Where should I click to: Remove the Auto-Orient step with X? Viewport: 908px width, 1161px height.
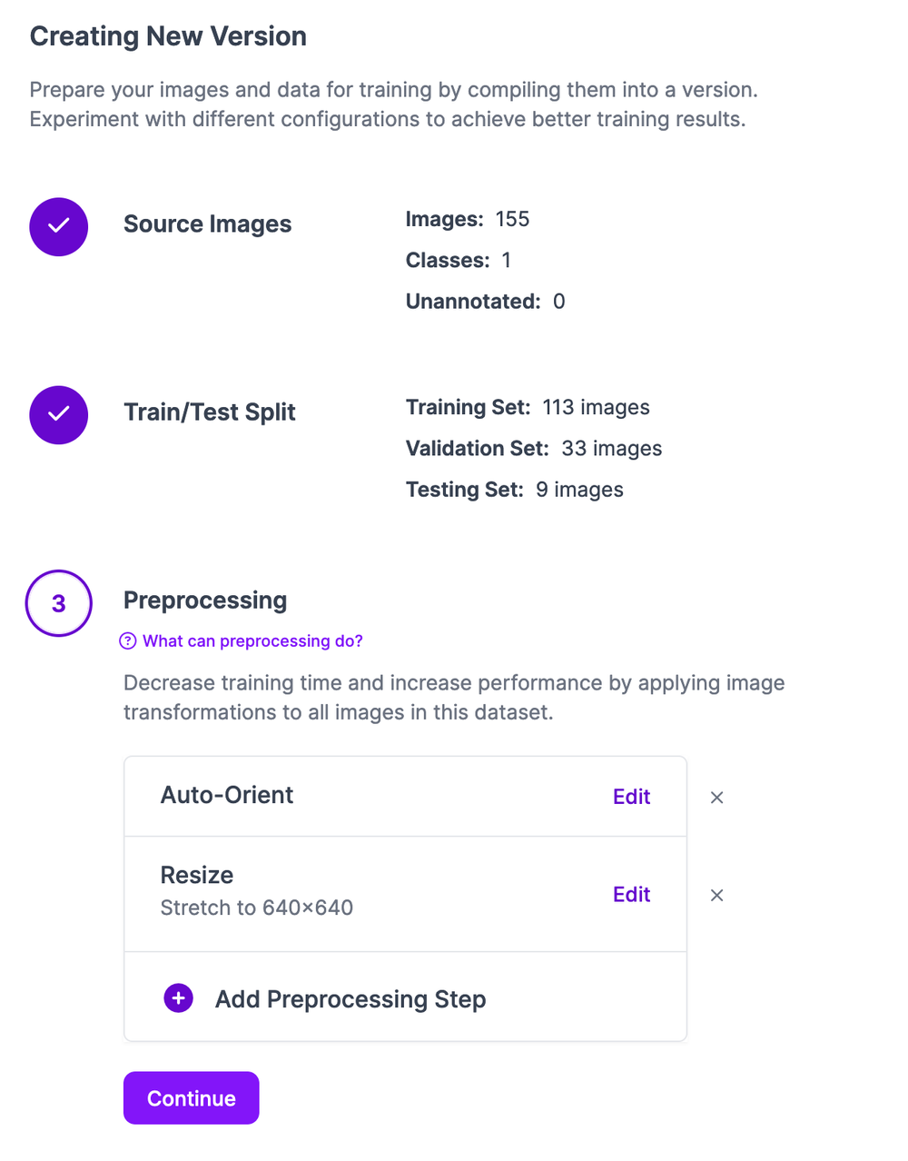pyautogui.click(x=716, y=798)
